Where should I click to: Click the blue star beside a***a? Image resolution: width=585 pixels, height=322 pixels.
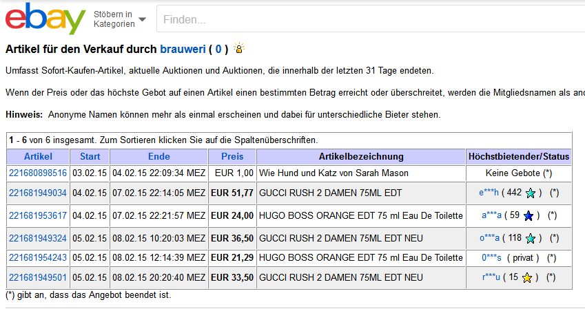pyautogui.click(x=528, y=216)
